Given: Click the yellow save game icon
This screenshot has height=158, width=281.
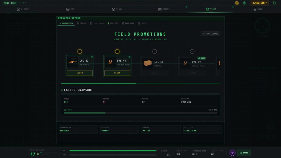Looking at the screenshot, I should coord(237,3).
